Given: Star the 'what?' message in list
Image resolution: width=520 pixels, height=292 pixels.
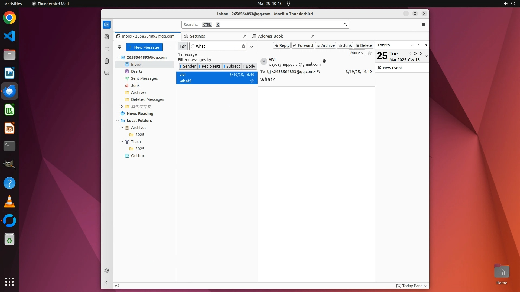Looking at the screenshot, I should (x=252, y=81).
